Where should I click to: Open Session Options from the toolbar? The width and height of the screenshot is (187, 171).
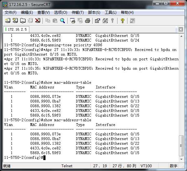tap(98, 21)
